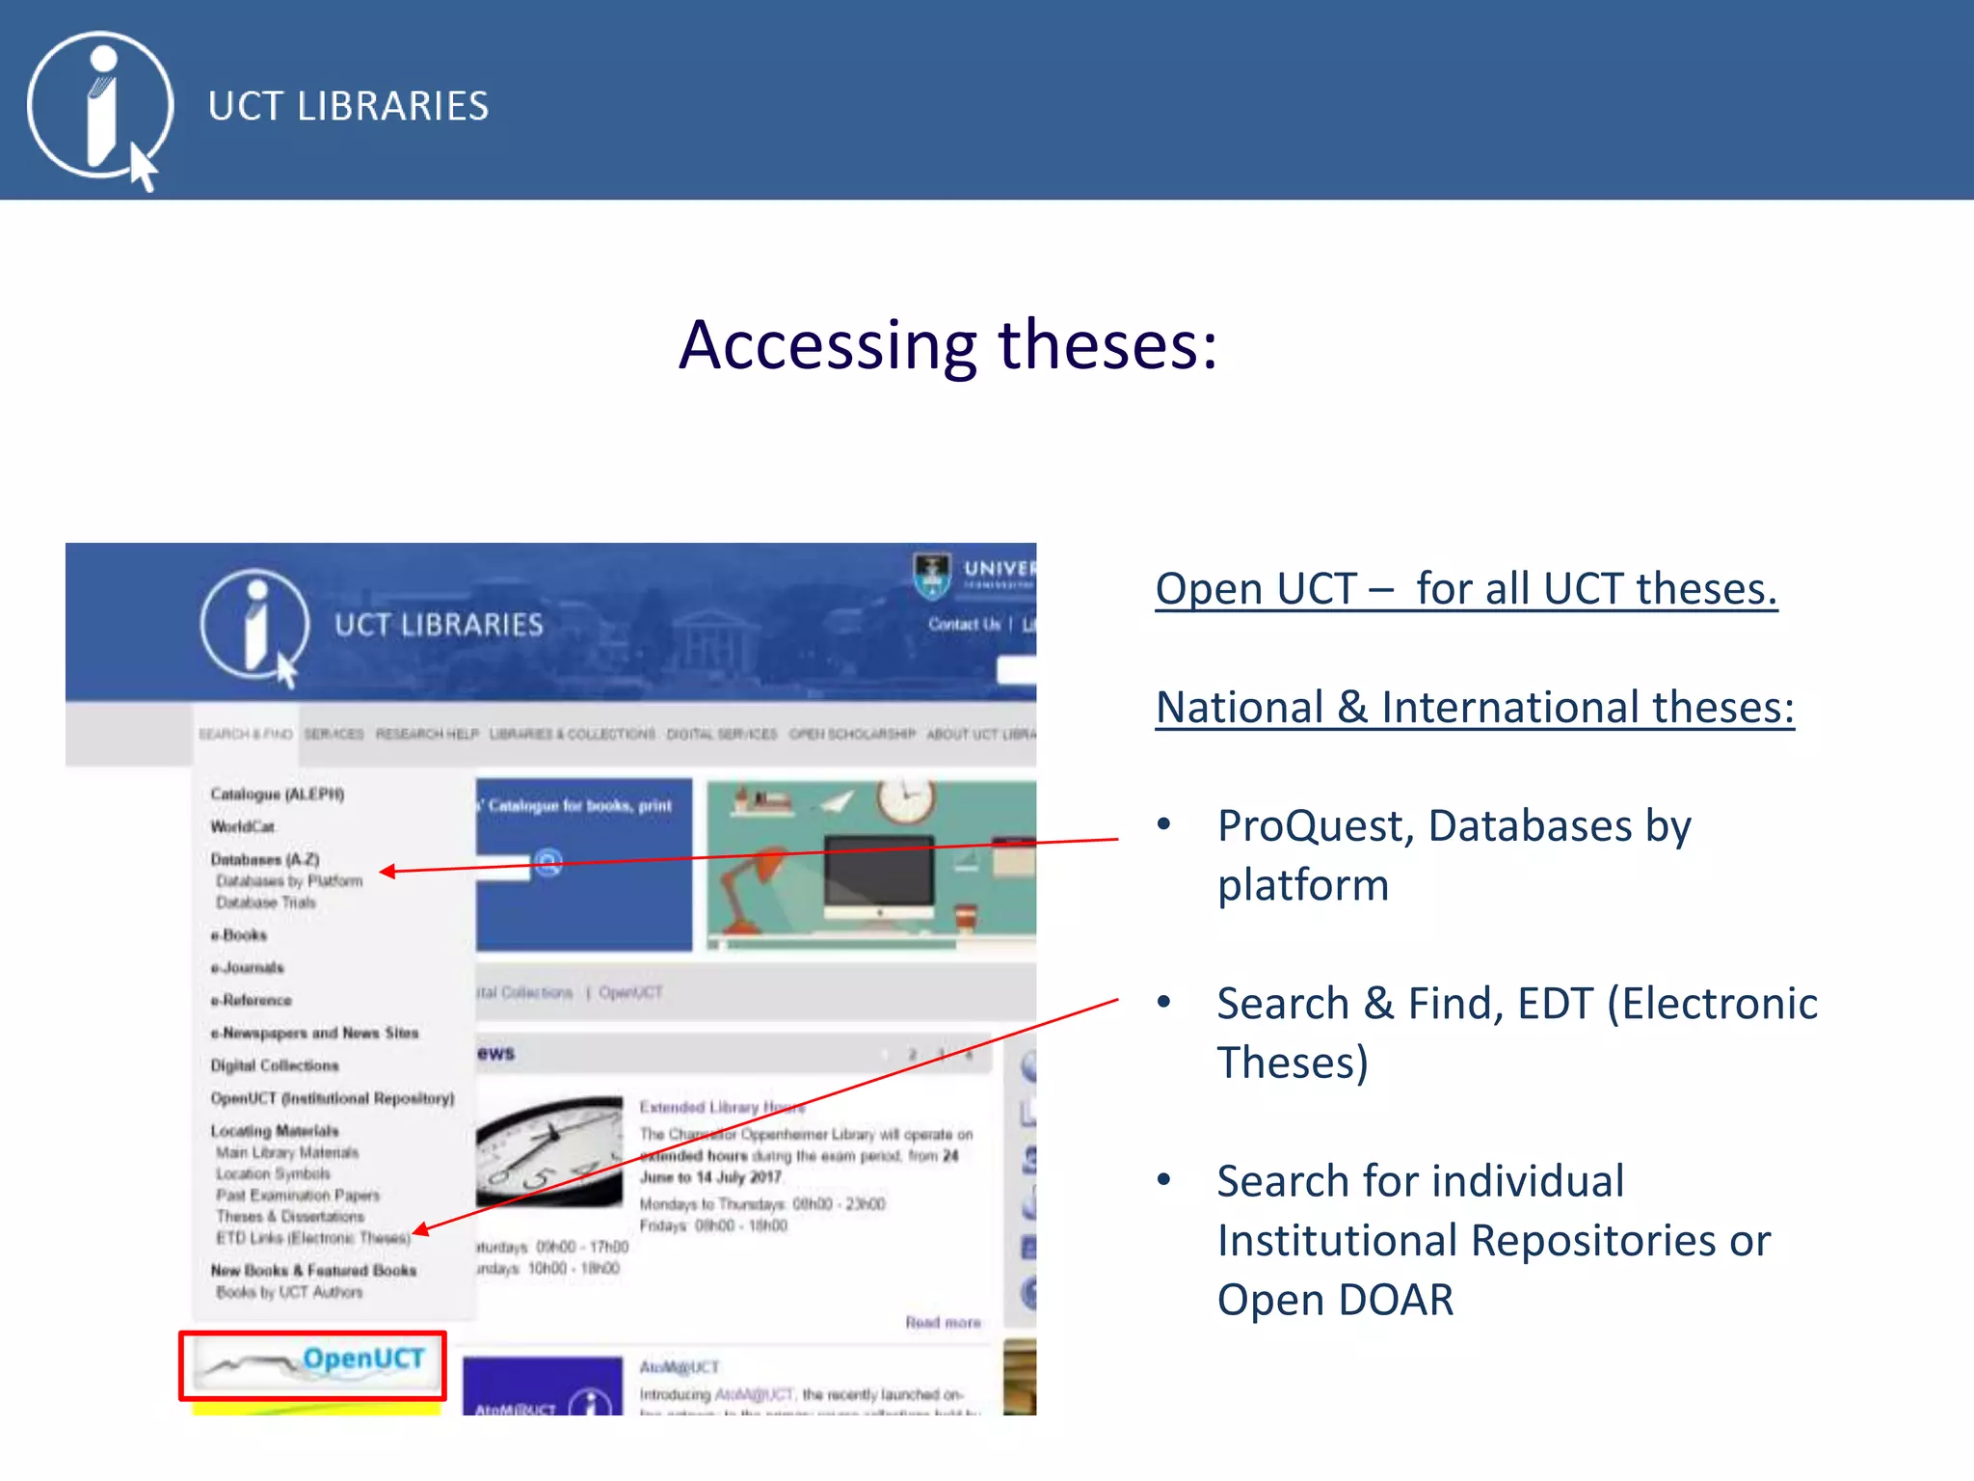Viewport: 1974px width, 1481px height.
Task: Open the Open Scholarship menu
Action: pos(852,734)
